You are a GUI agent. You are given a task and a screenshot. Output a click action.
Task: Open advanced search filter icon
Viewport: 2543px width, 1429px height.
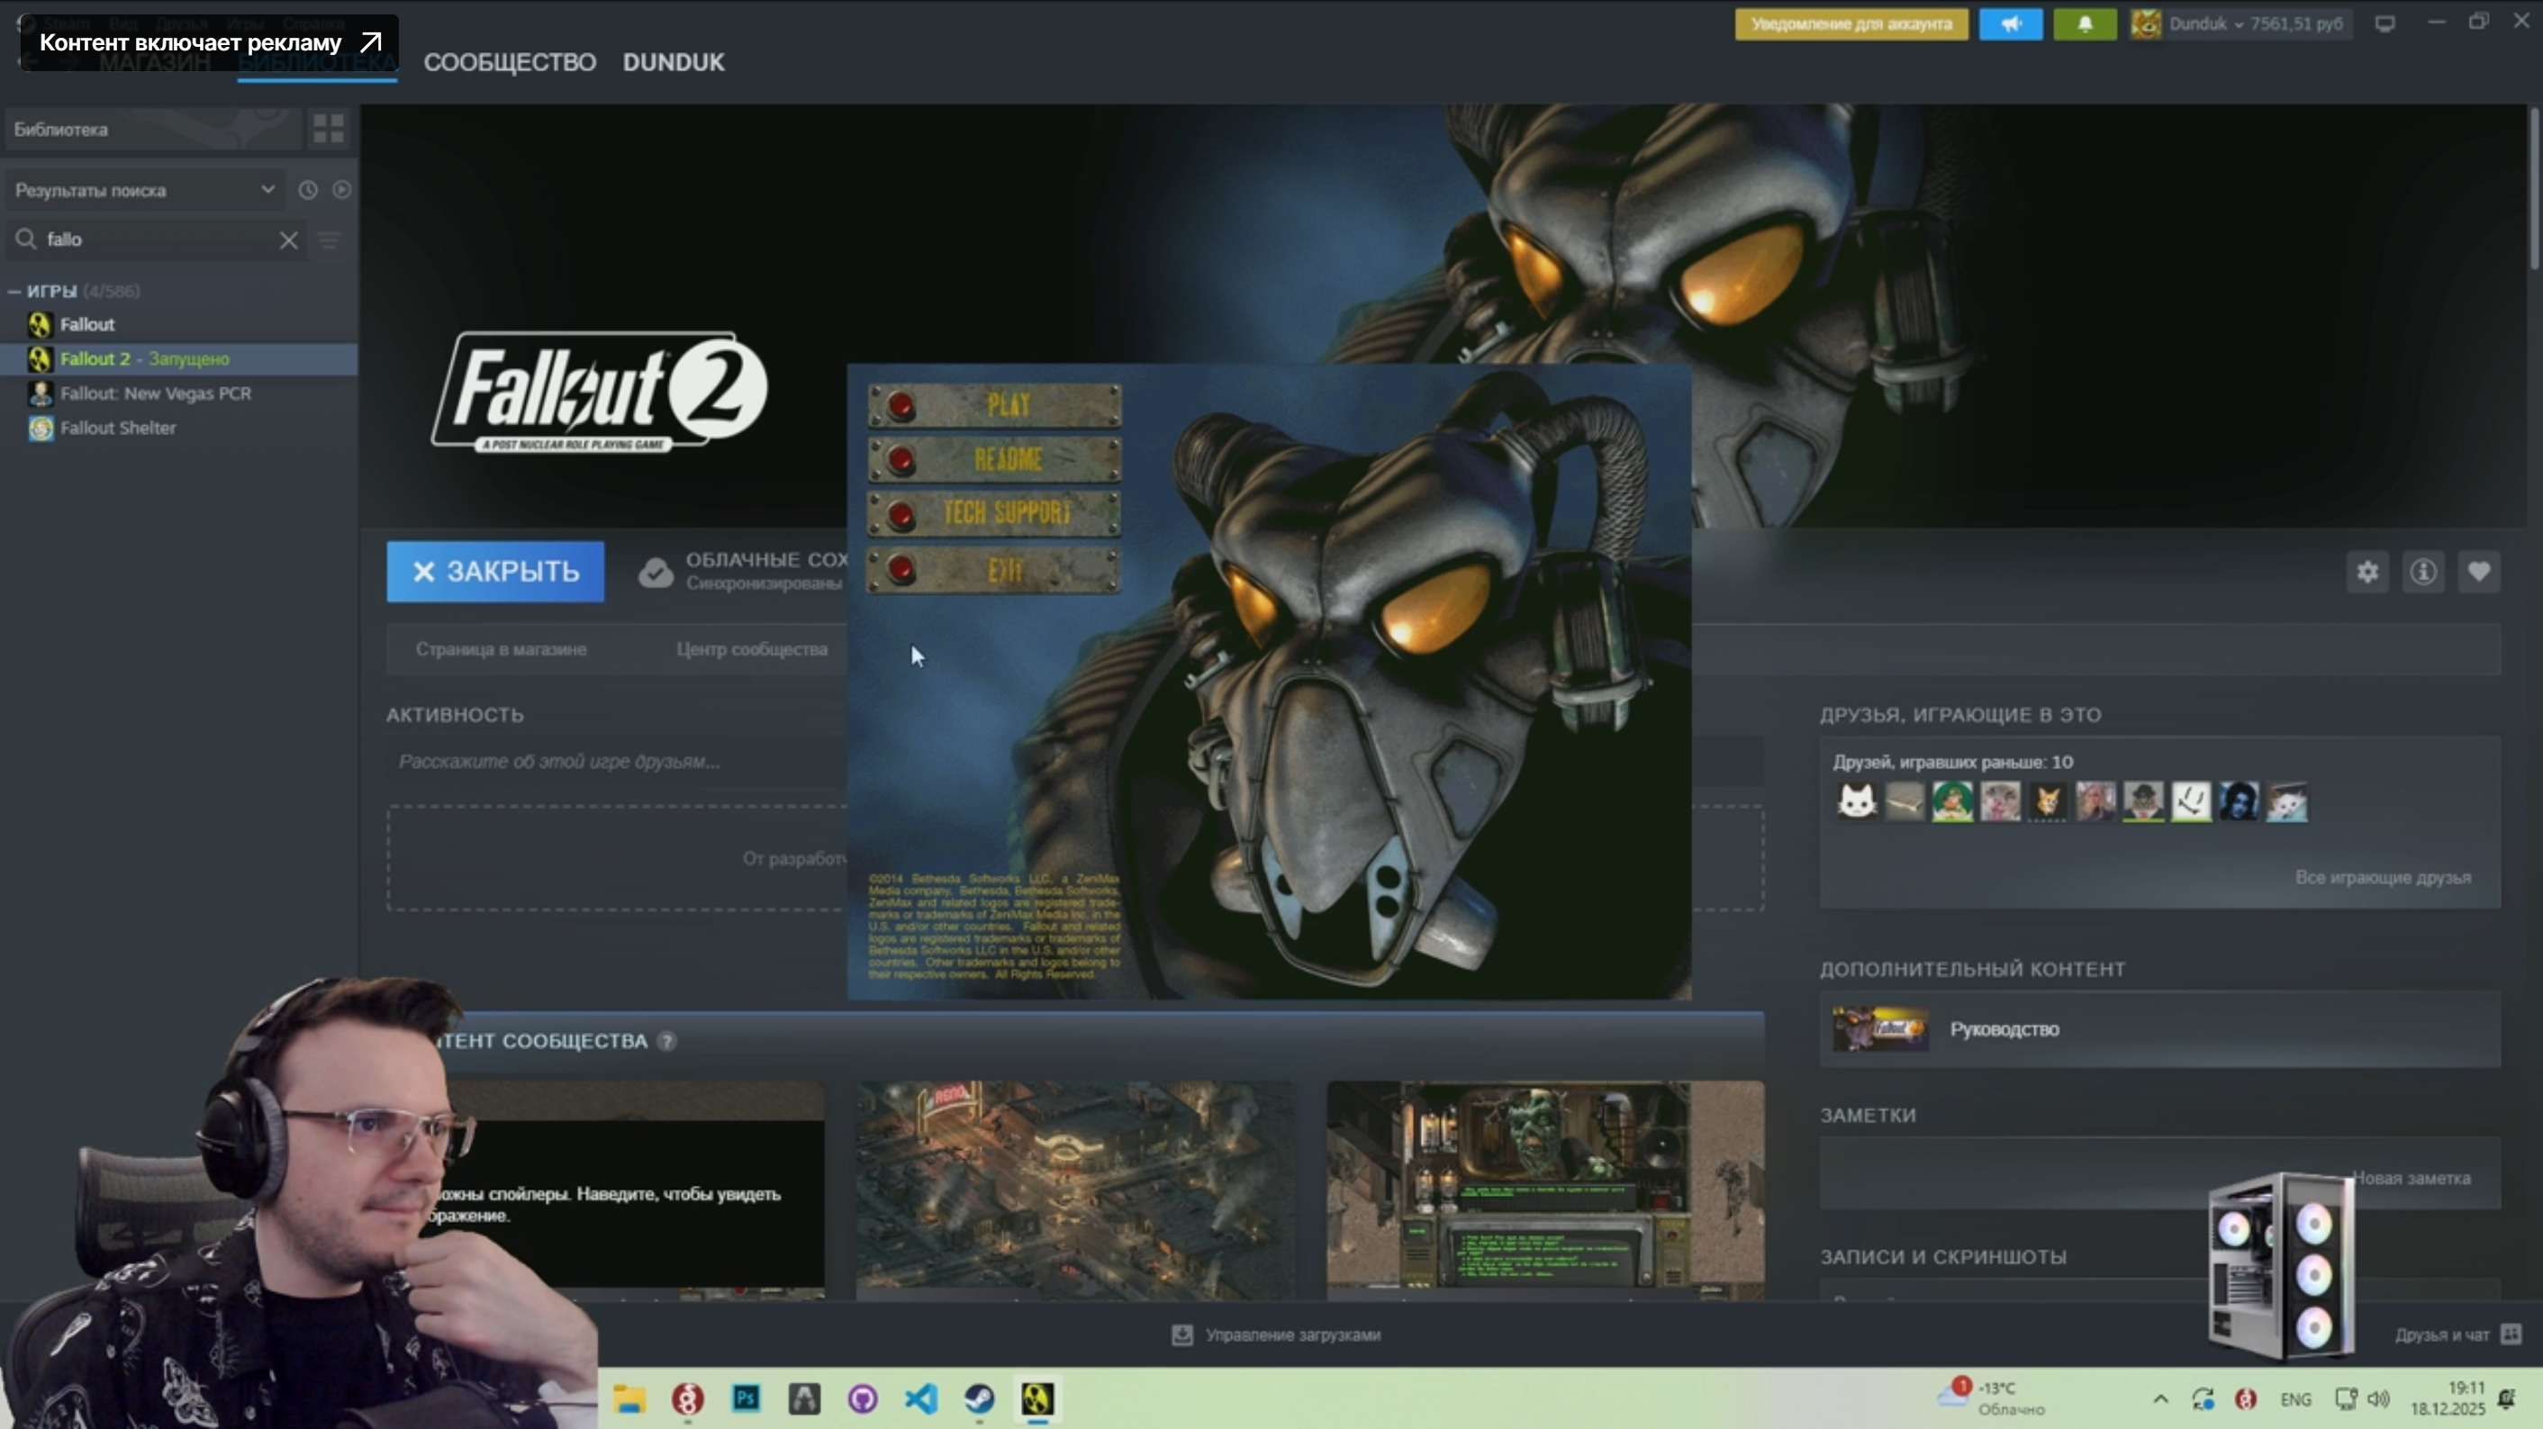click(329, 240)
